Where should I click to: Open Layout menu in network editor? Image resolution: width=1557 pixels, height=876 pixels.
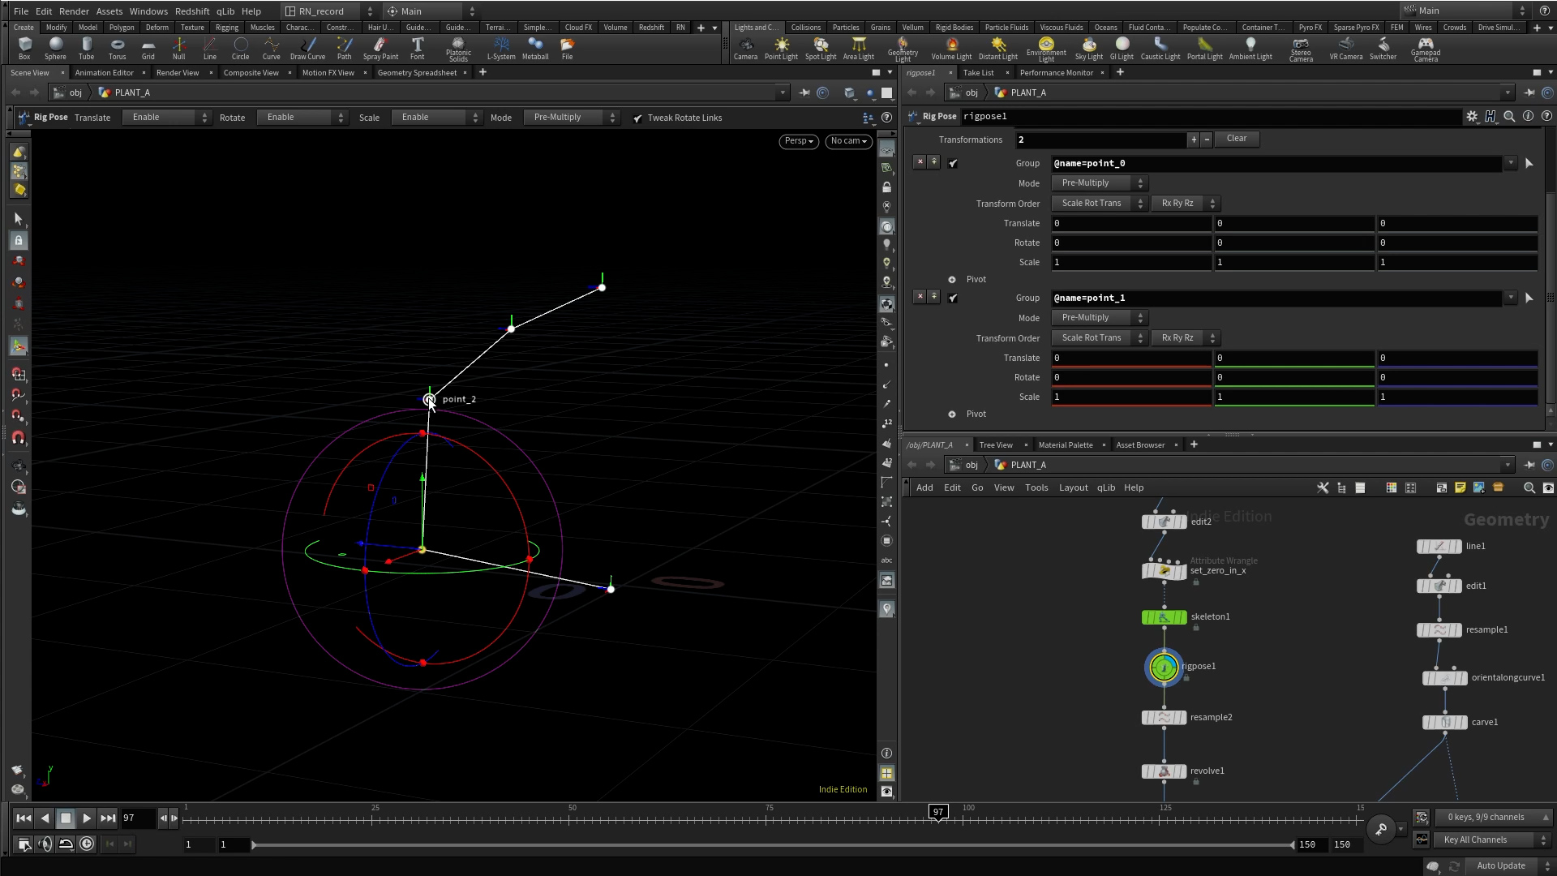tap(1073, 488)
